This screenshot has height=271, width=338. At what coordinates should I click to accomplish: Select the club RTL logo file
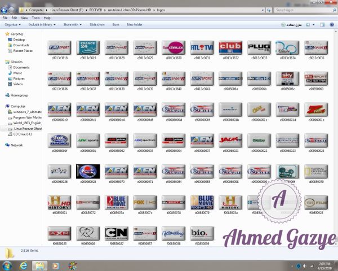(x=230, y=47)
